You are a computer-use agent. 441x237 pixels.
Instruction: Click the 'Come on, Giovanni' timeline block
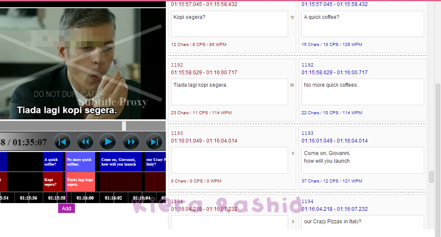tap(121, 162)
